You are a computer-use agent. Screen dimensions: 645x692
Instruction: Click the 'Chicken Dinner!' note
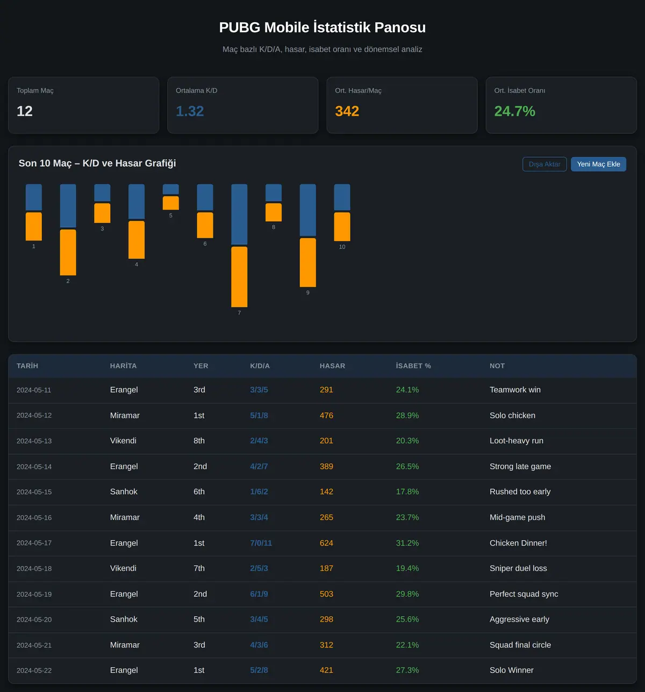click(x=518, y=543)
